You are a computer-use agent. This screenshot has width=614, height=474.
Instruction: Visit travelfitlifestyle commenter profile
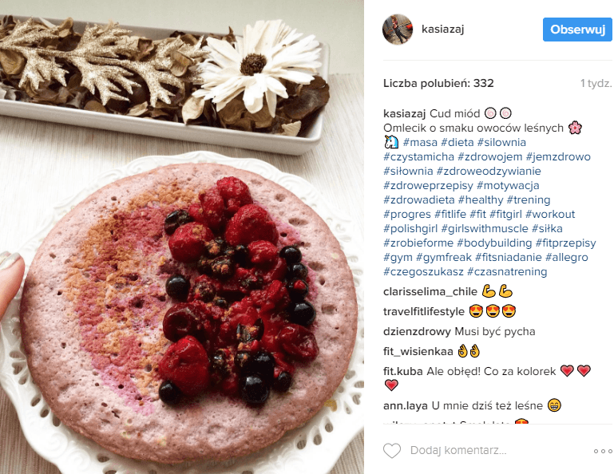pyautogui.click(x=424, y=311)
